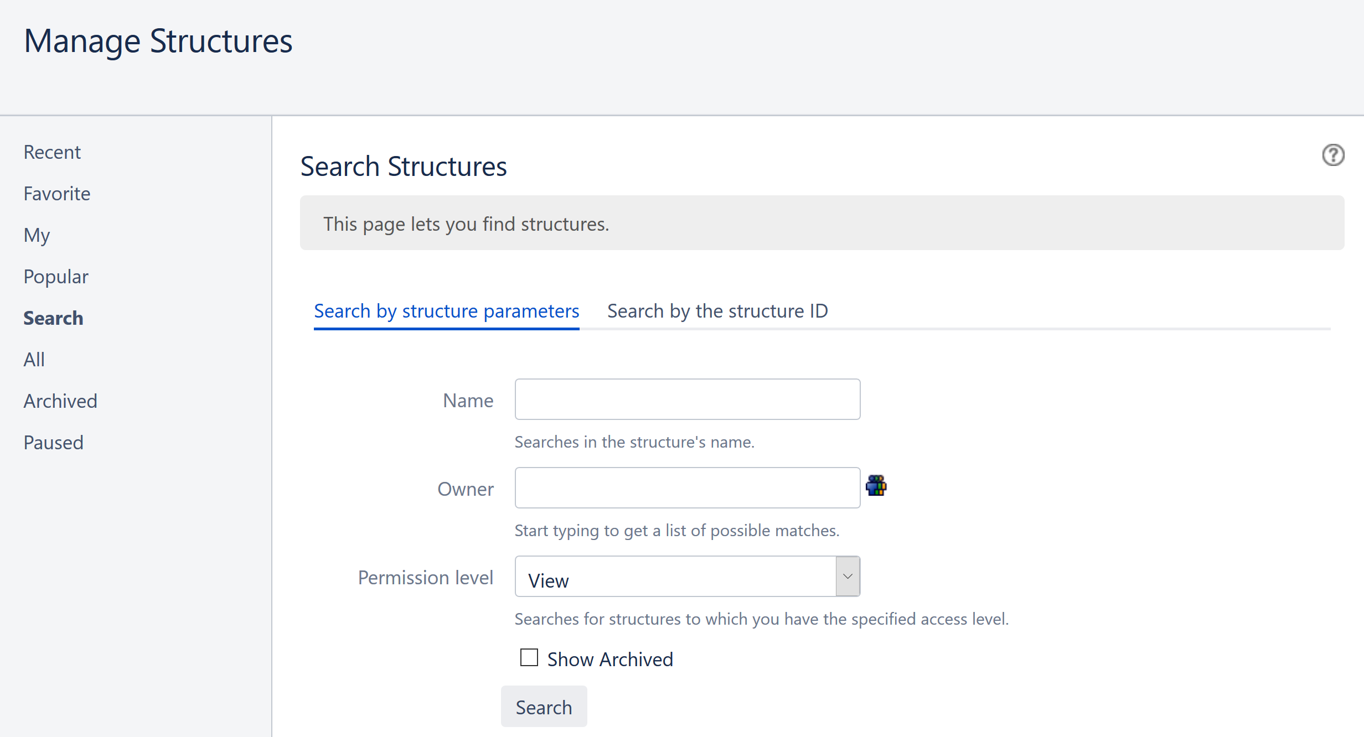Click inside the Owner text field

tap(686, 487)
